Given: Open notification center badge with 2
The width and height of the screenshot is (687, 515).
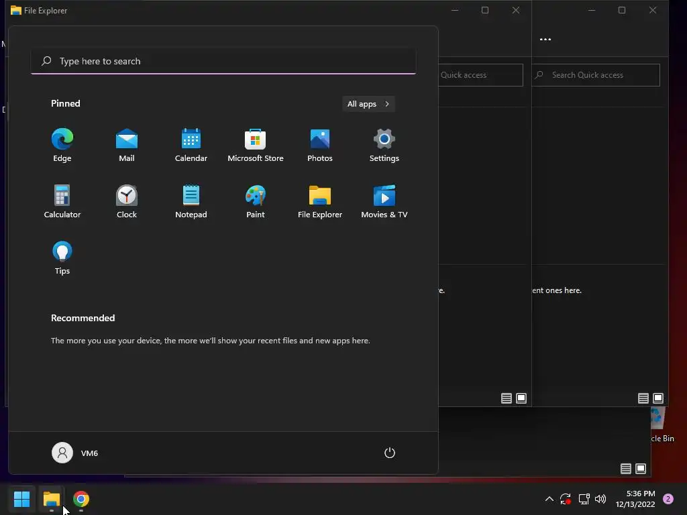Looking at the screenshot, I should [668, 499].
